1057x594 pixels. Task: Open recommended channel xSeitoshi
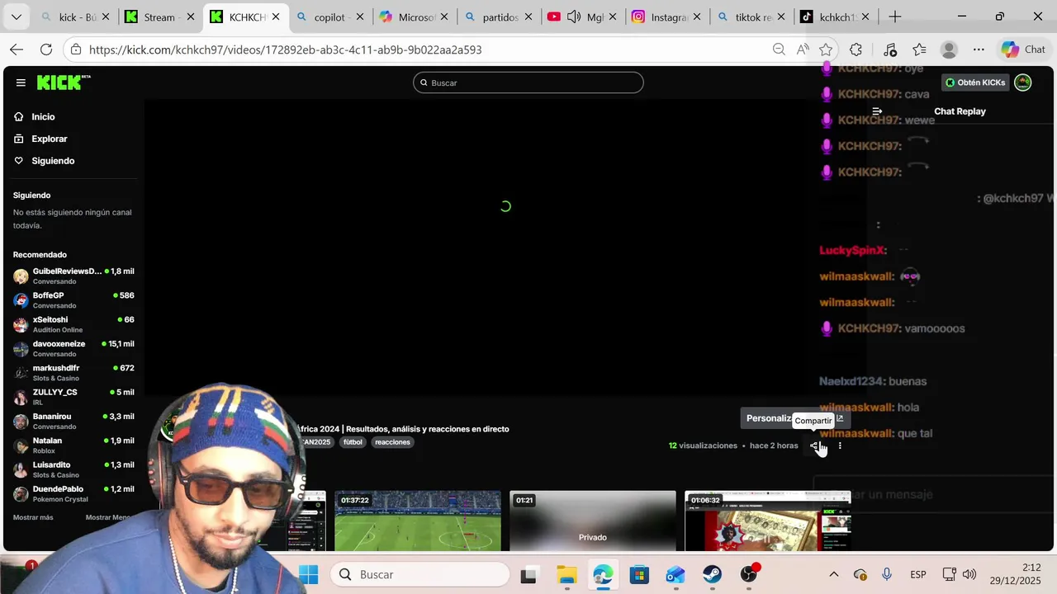pyautogui.click(x=73, y=324)
